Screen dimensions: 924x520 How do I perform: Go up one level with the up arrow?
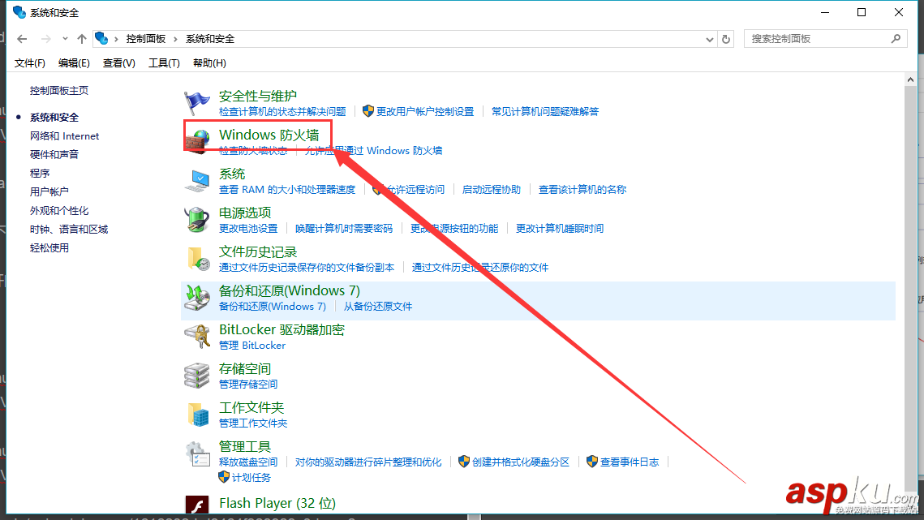pos(81,39)
